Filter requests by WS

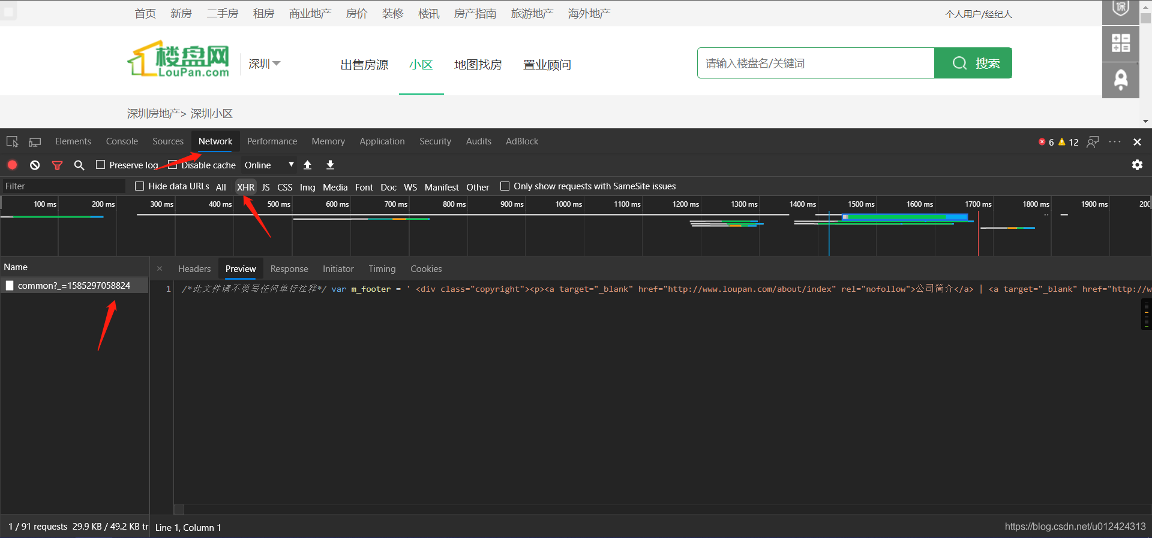[x=410, y=187]
